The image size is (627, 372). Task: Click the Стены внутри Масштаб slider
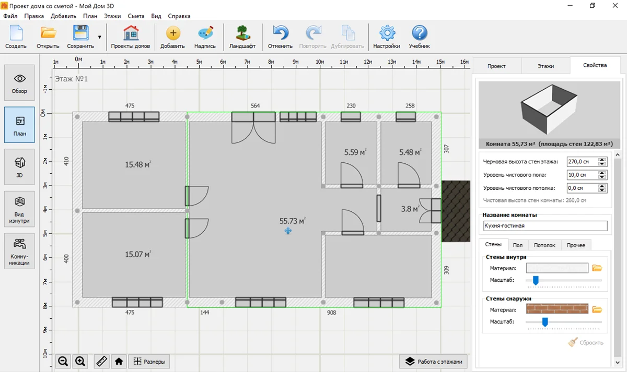pyautogui.click(x=564, y=280)
